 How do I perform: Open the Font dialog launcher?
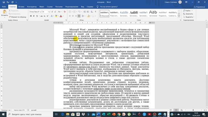(x=66, y=20)
